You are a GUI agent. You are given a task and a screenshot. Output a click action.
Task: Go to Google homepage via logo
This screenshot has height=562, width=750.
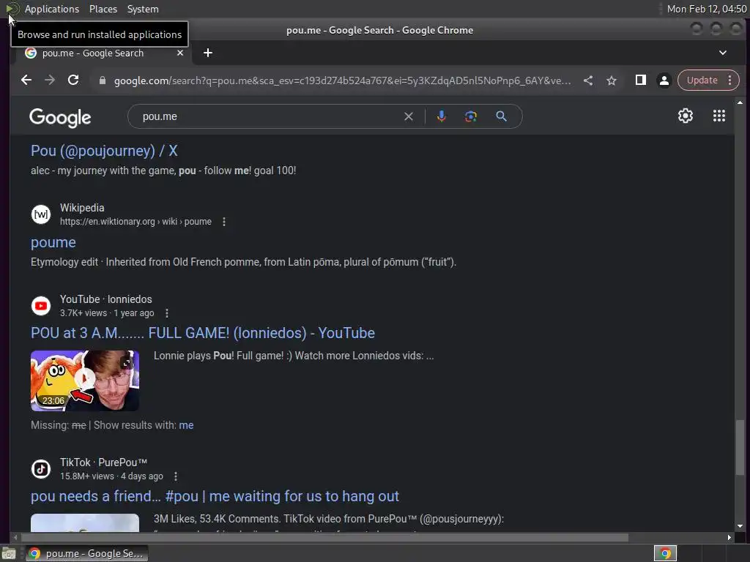[60, 118]
